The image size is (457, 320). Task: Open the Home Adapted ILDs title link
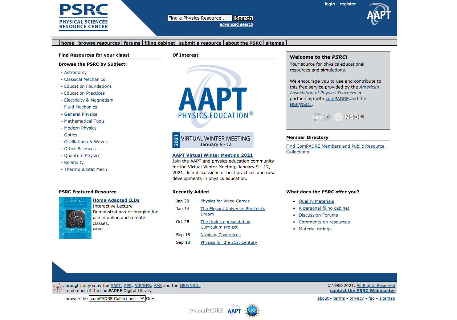[x=116, y=200]
